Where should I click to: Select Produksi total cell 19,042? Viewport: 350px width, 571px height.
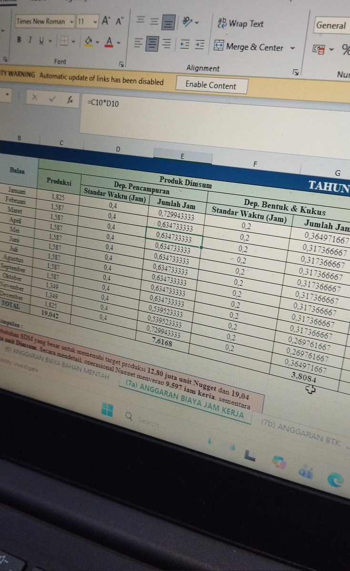pyautogui.click(x=50, y=313)
